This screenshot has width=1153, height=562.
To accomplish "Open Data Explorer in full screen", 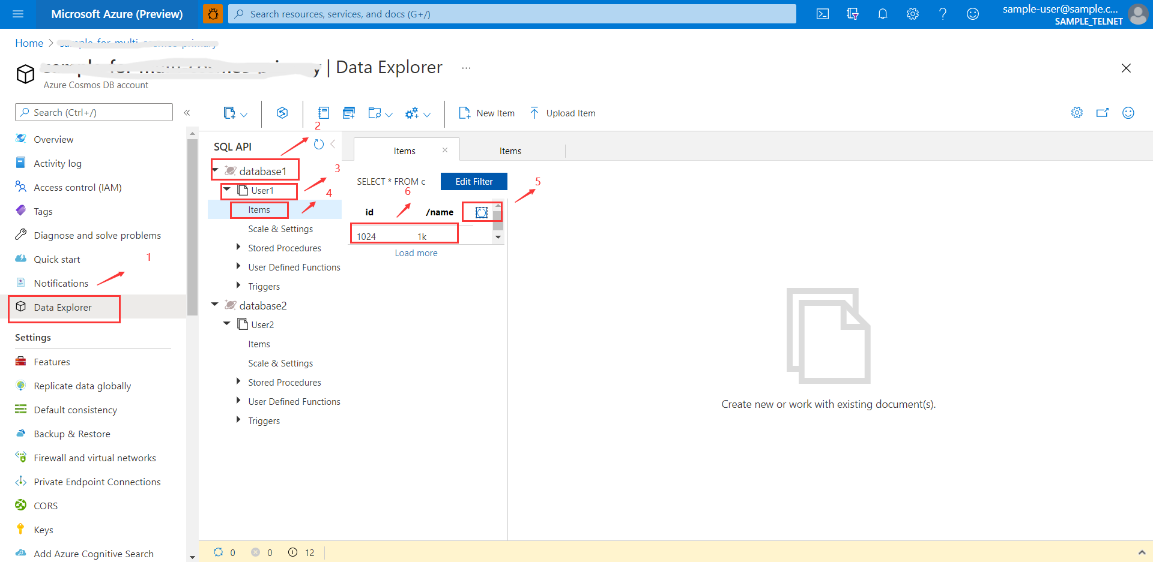I will [1103, 113].
